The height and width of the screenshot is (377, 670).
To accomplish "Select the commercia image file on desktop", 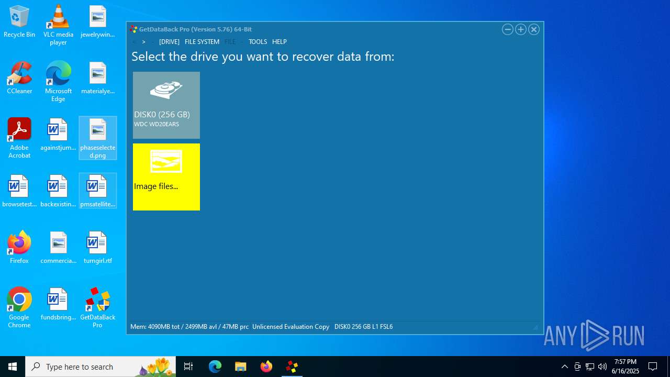I will click(x=58, y=248).
